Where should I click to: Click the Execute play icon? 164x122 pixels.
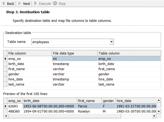point(36,4)
